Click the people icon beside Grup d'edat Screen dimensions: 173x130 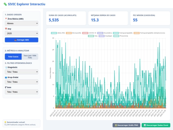[x=6, y=77]
